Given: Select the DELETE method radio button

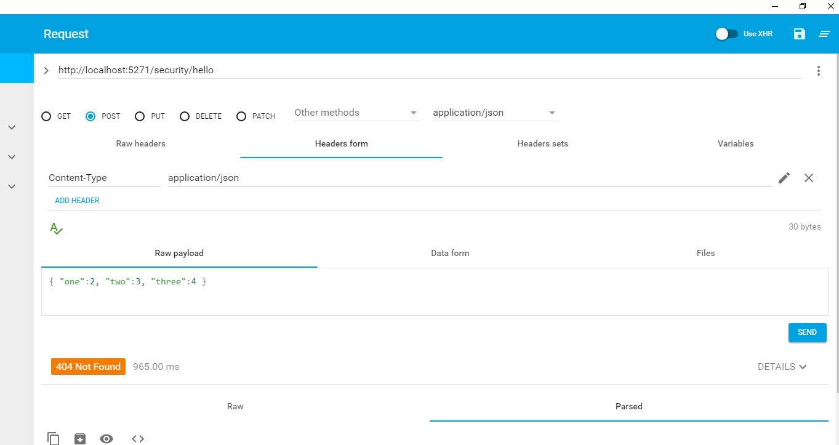Looking at the screenshot, I should tap(185, 116).
